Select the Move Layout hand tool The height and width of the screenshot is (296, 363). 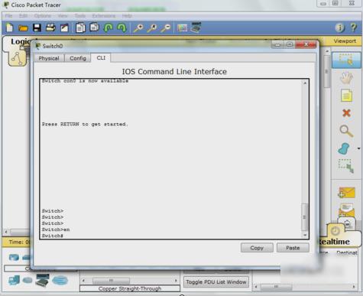pos(346,78)
